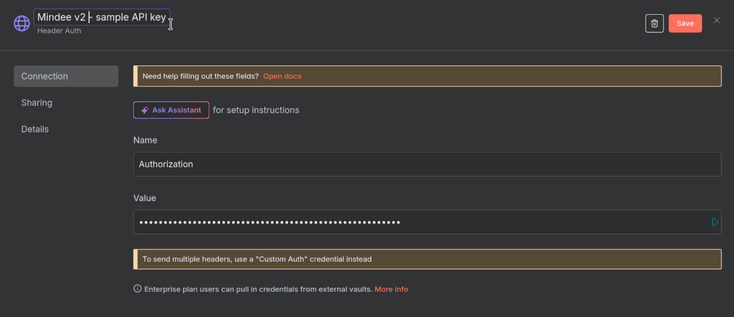
Task: Click the Value field label
Action: point(145,198)
